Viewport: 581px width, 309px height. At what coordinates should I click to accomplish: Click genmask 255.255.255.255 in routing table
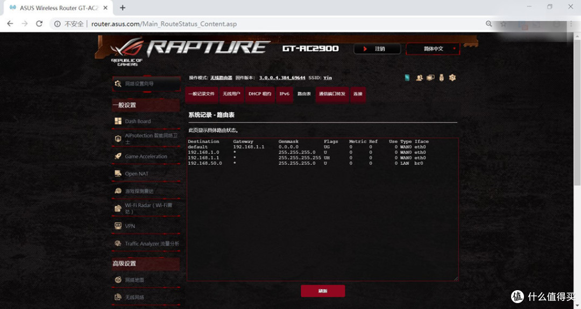[x=300, y=158]
